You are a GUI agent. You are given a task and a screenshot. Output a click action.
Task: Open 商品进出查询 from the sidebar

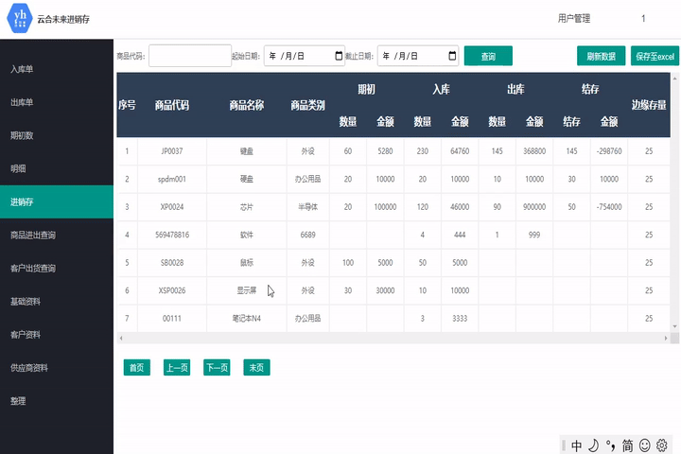33,235
